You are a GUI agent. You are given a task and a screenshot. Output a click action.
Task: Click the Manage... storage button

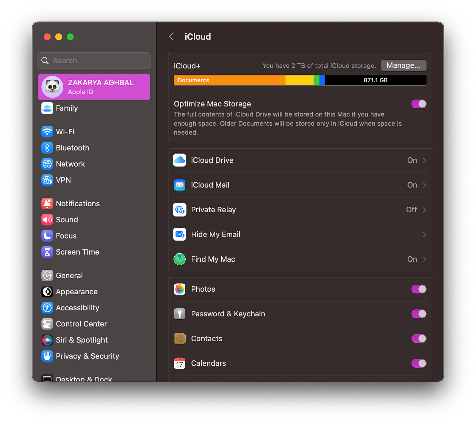point(403,65)
